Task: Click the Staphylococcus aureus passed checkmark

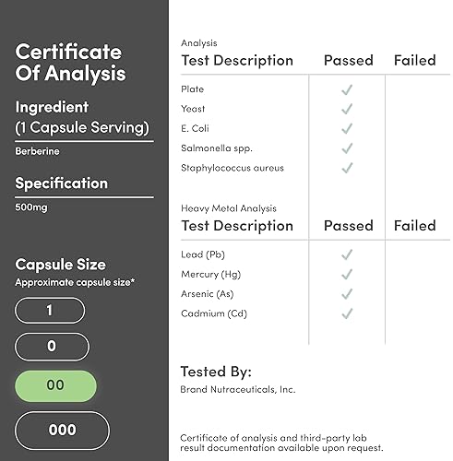Action: pos(347,168)
